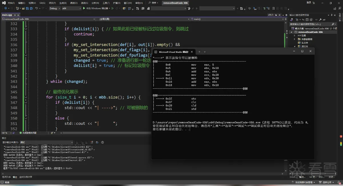Viewport: 343px width, 186px height.
Task: Click the 搜索 button in title bar
Action: point(153,3)
